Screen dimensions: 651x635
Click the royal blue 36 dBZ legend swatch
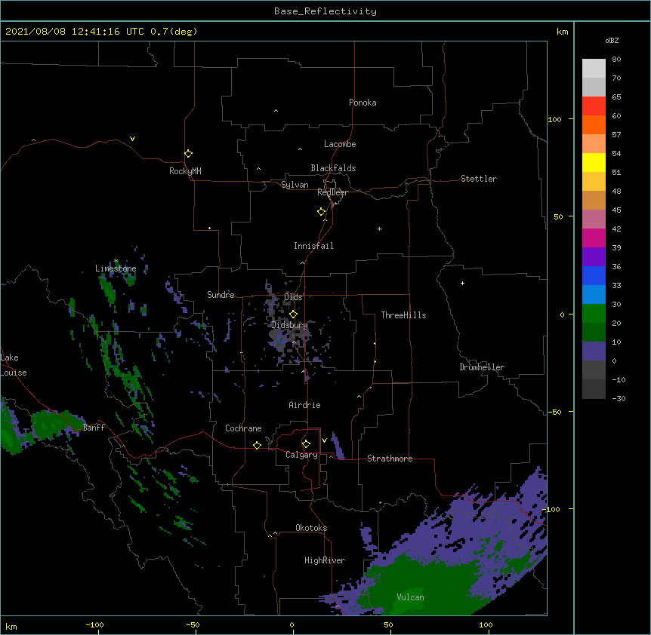pyautogui.click(x=594, y=275)
